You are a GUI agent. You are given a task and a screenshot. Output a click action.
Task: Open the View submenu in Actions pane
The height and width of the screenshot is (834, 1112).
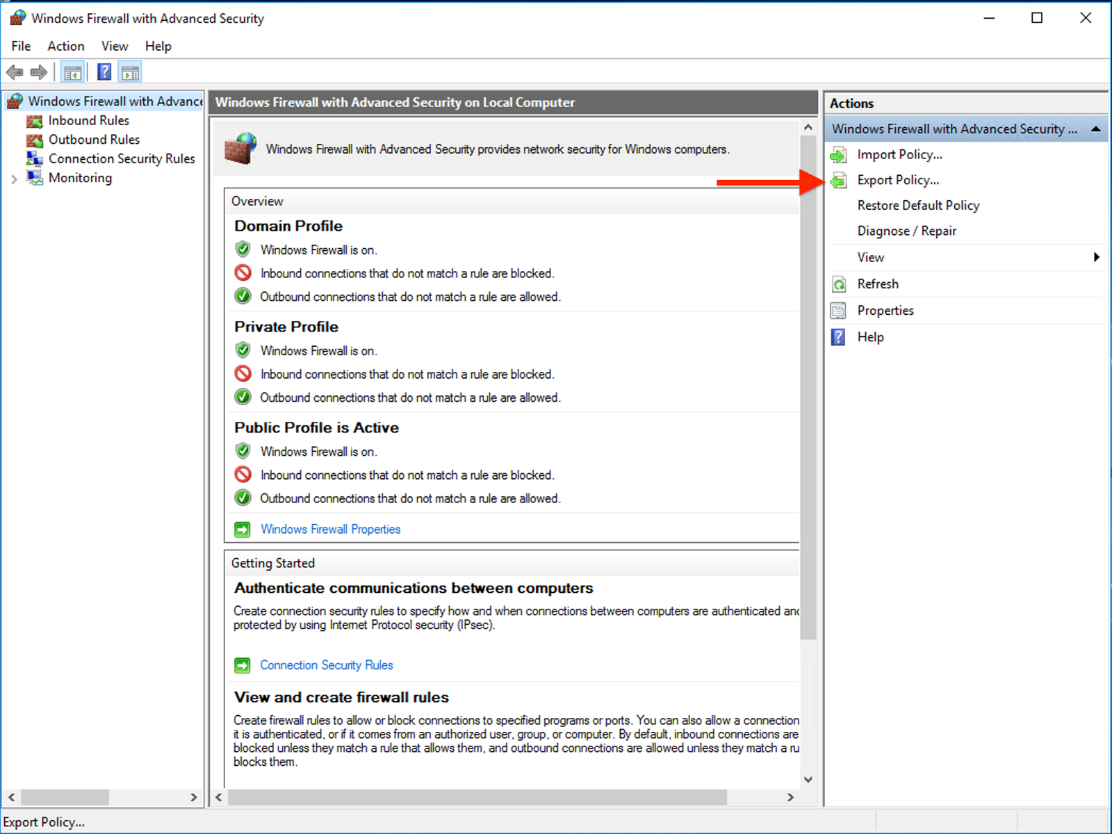(x=871, y=256)
